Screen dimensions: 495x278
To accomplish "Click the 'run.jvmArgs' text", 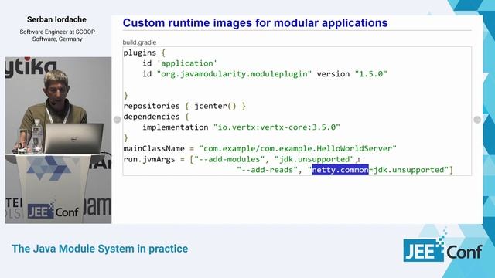I will [x=149, y=159].
